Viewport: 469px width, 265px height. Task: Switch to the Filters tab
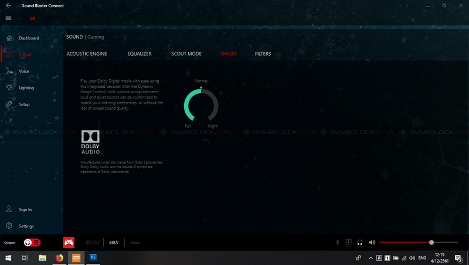pyautogui.click(x=263, y=54)
